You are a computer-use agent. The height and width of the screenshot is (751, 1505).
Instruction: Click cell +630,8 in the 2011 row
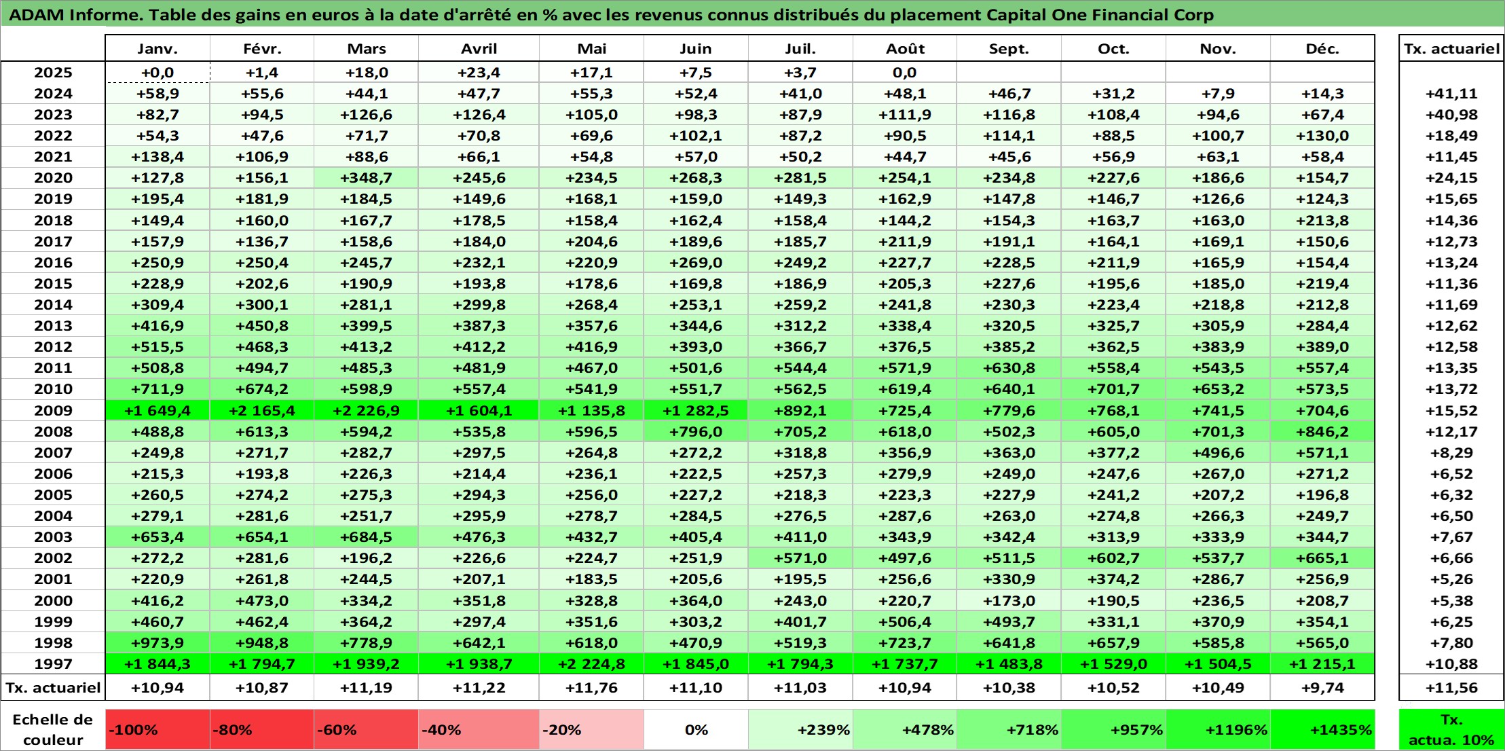point(1009,368)
